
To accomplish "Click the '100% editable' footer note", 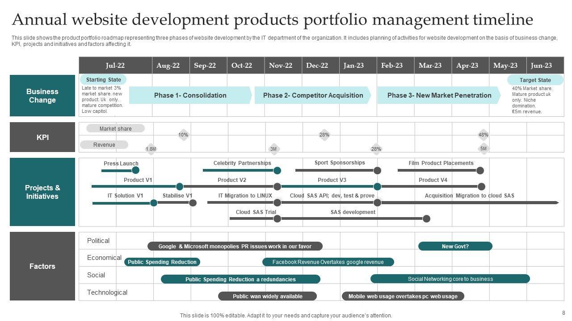I will coord(286,316).
